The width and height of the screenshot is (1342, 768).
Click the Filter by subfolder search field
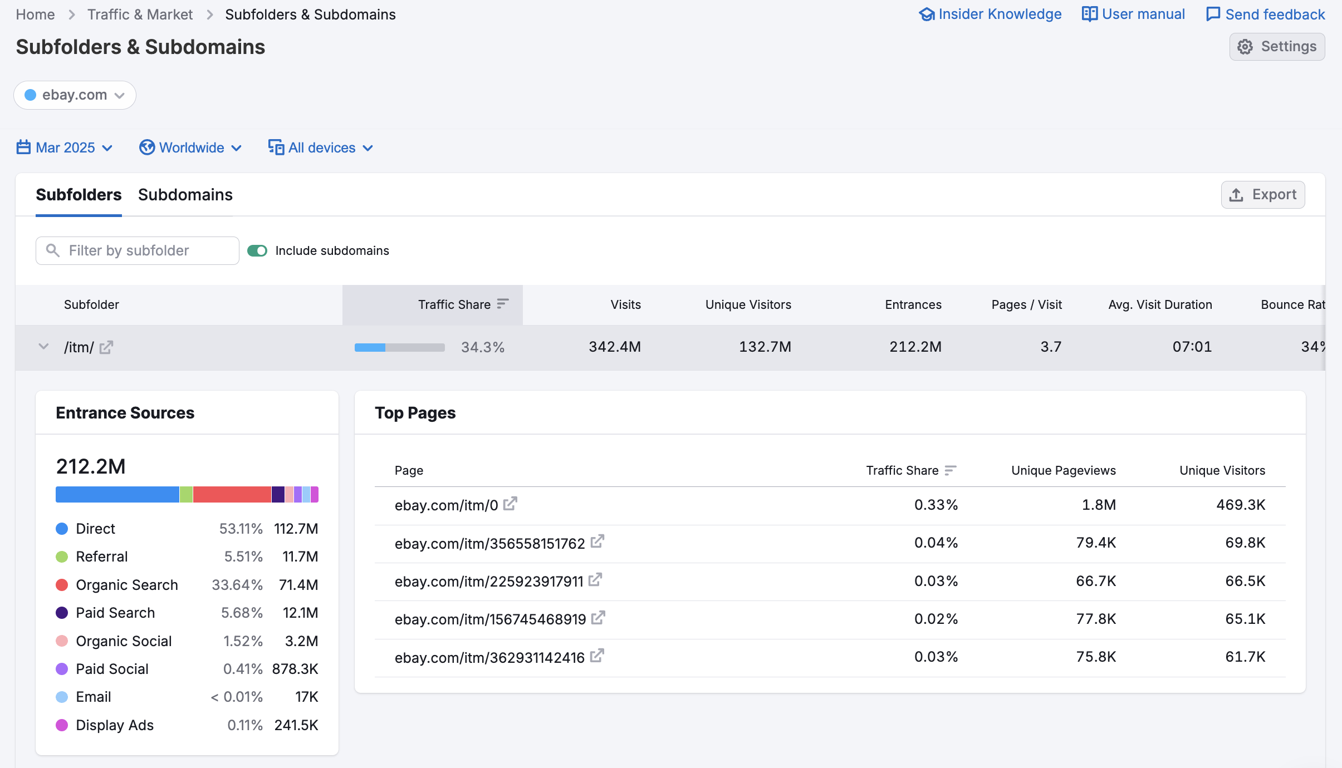click(x=138, y=250)
